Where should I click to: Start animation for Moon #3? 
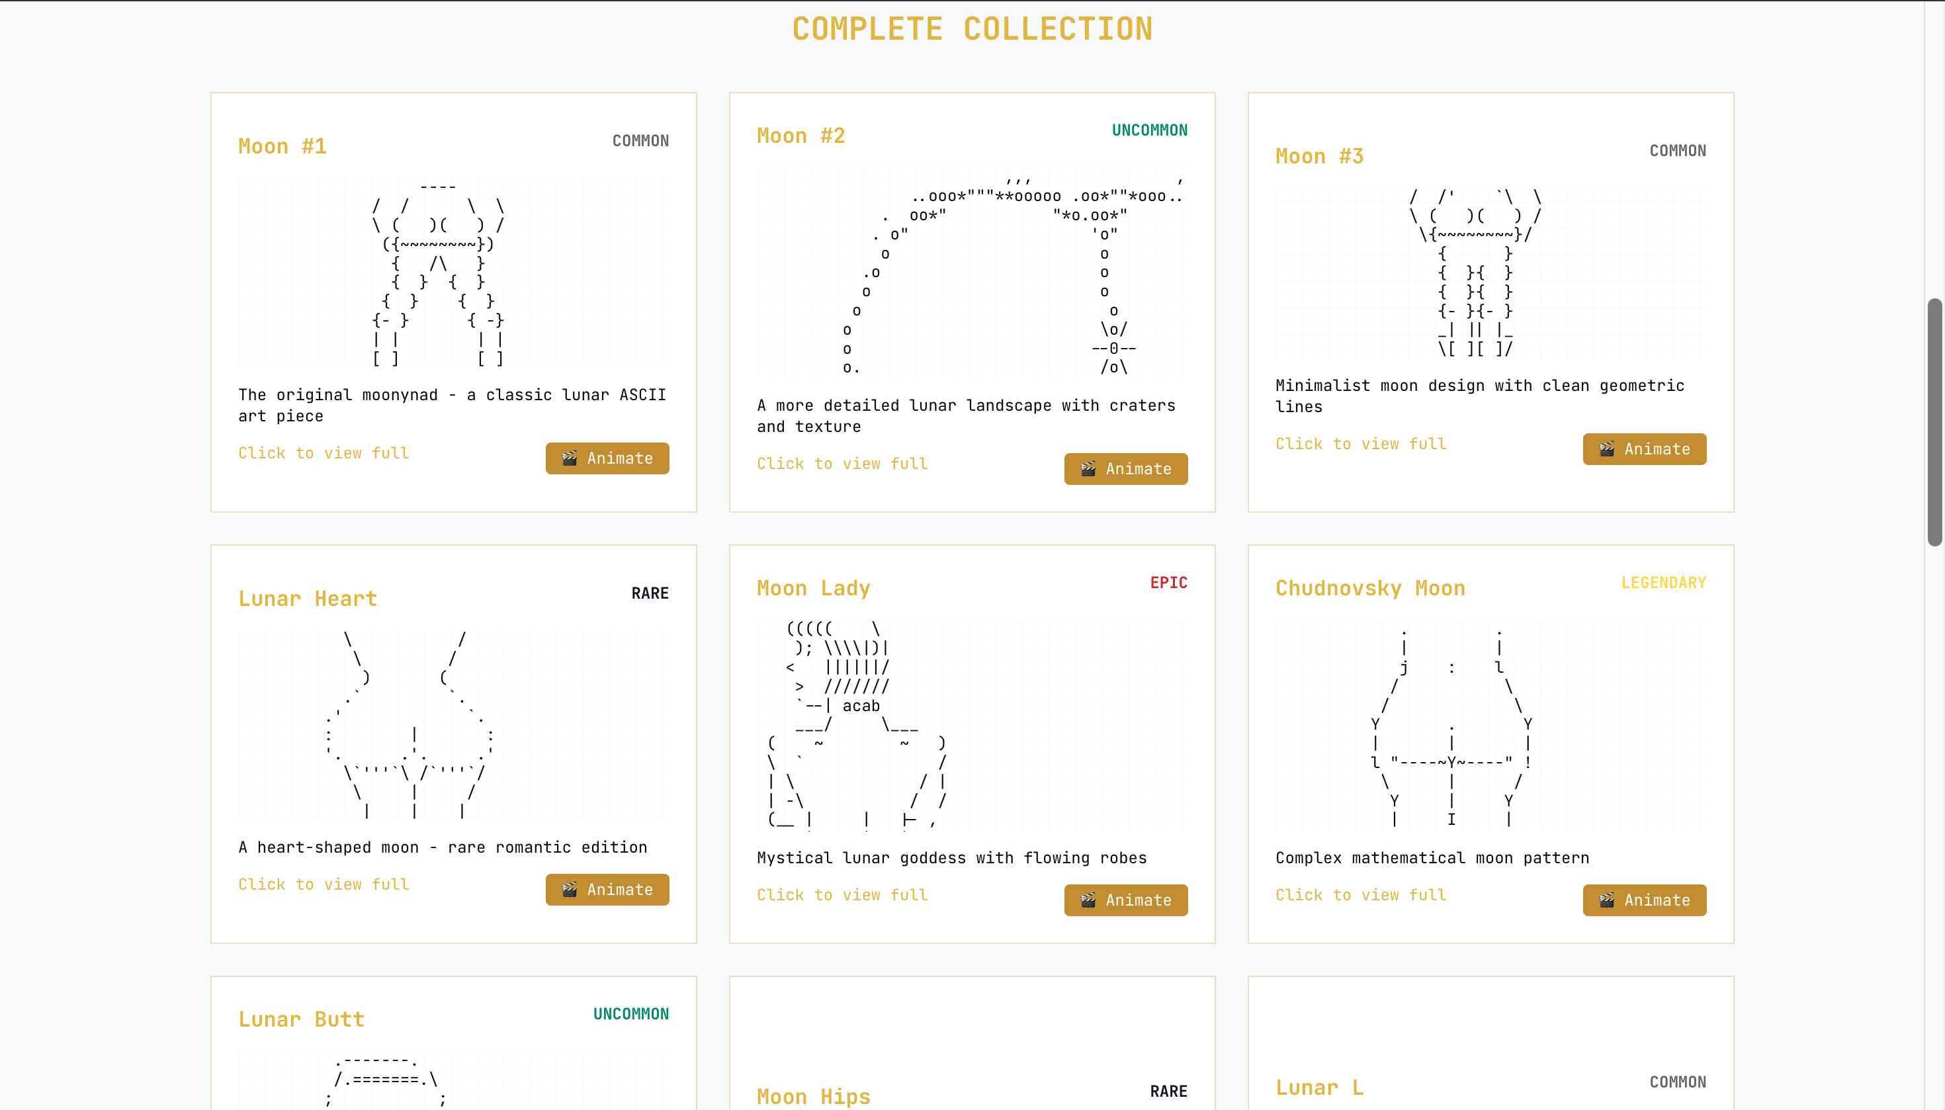[x=1644, y=449]
